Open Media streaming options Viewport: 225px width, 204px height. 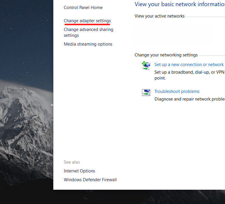tap(88, 44)
